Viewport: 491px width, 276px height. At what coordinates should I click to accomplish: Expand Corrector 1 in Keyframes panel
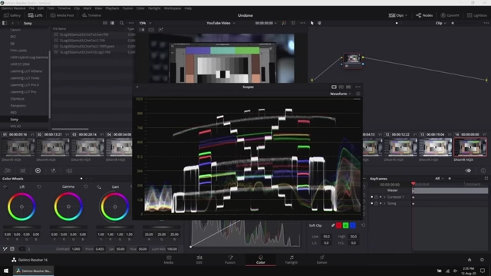tap(385, 197)
